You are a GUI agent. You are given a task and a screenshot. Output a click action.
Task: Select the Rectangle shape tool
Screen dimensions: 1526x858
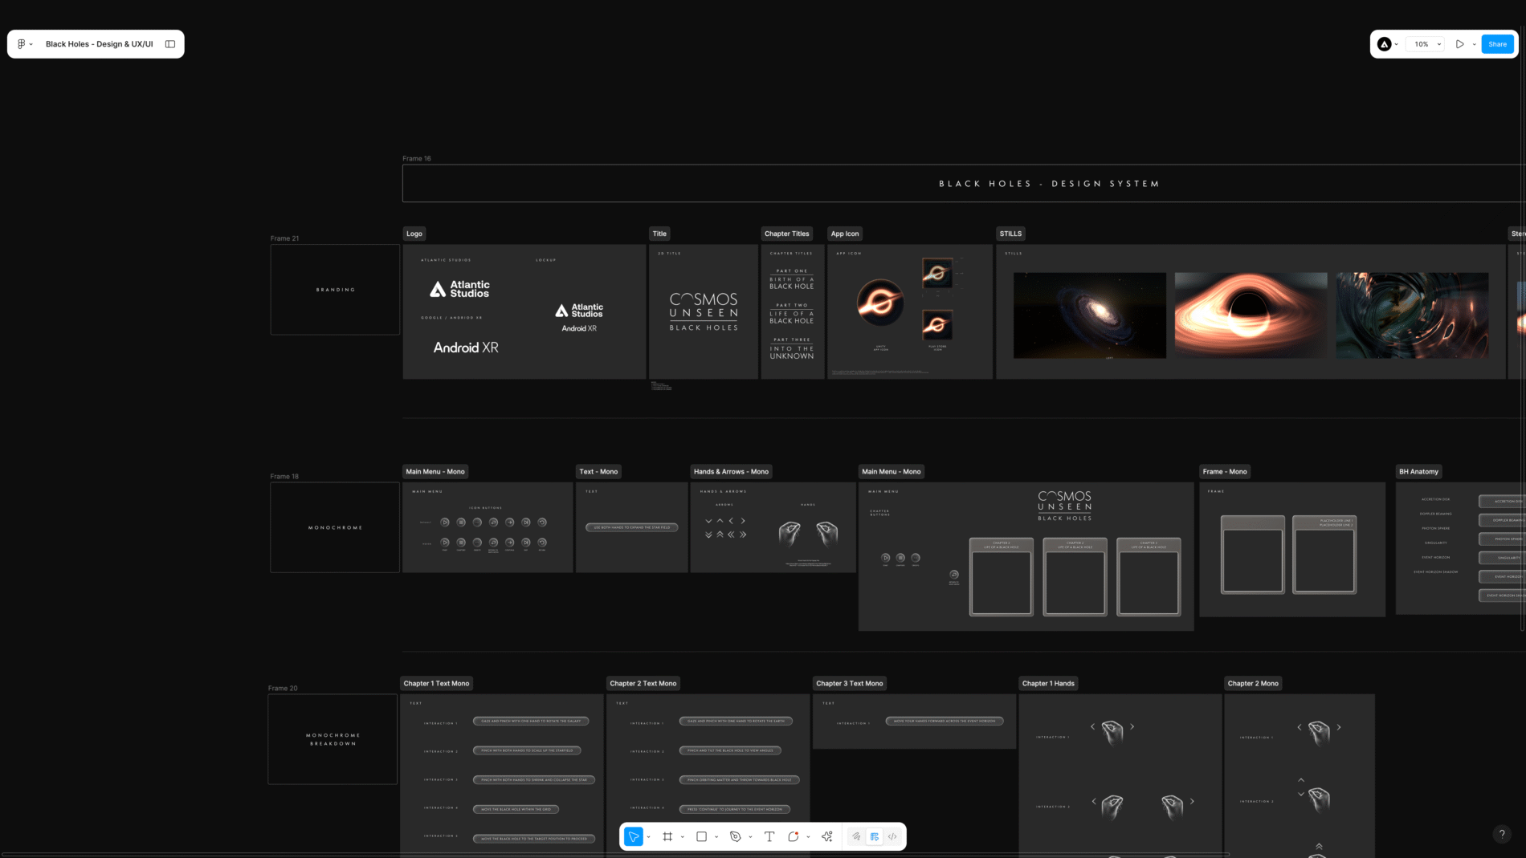tap(701, 836)
